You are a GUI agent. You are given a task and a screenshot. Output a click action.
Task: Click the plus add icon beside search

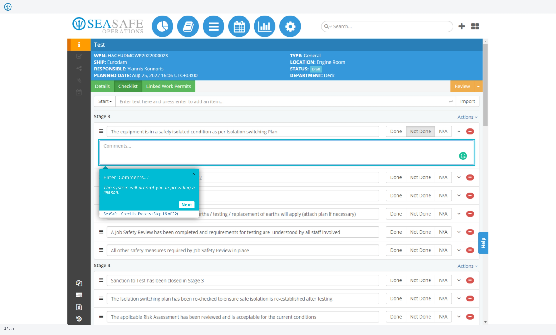coord(462,26)
